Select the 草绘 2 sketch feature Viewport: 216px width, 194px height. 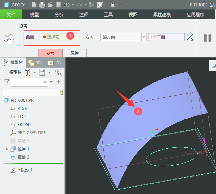pyautogui.click(x=20, y=157)
